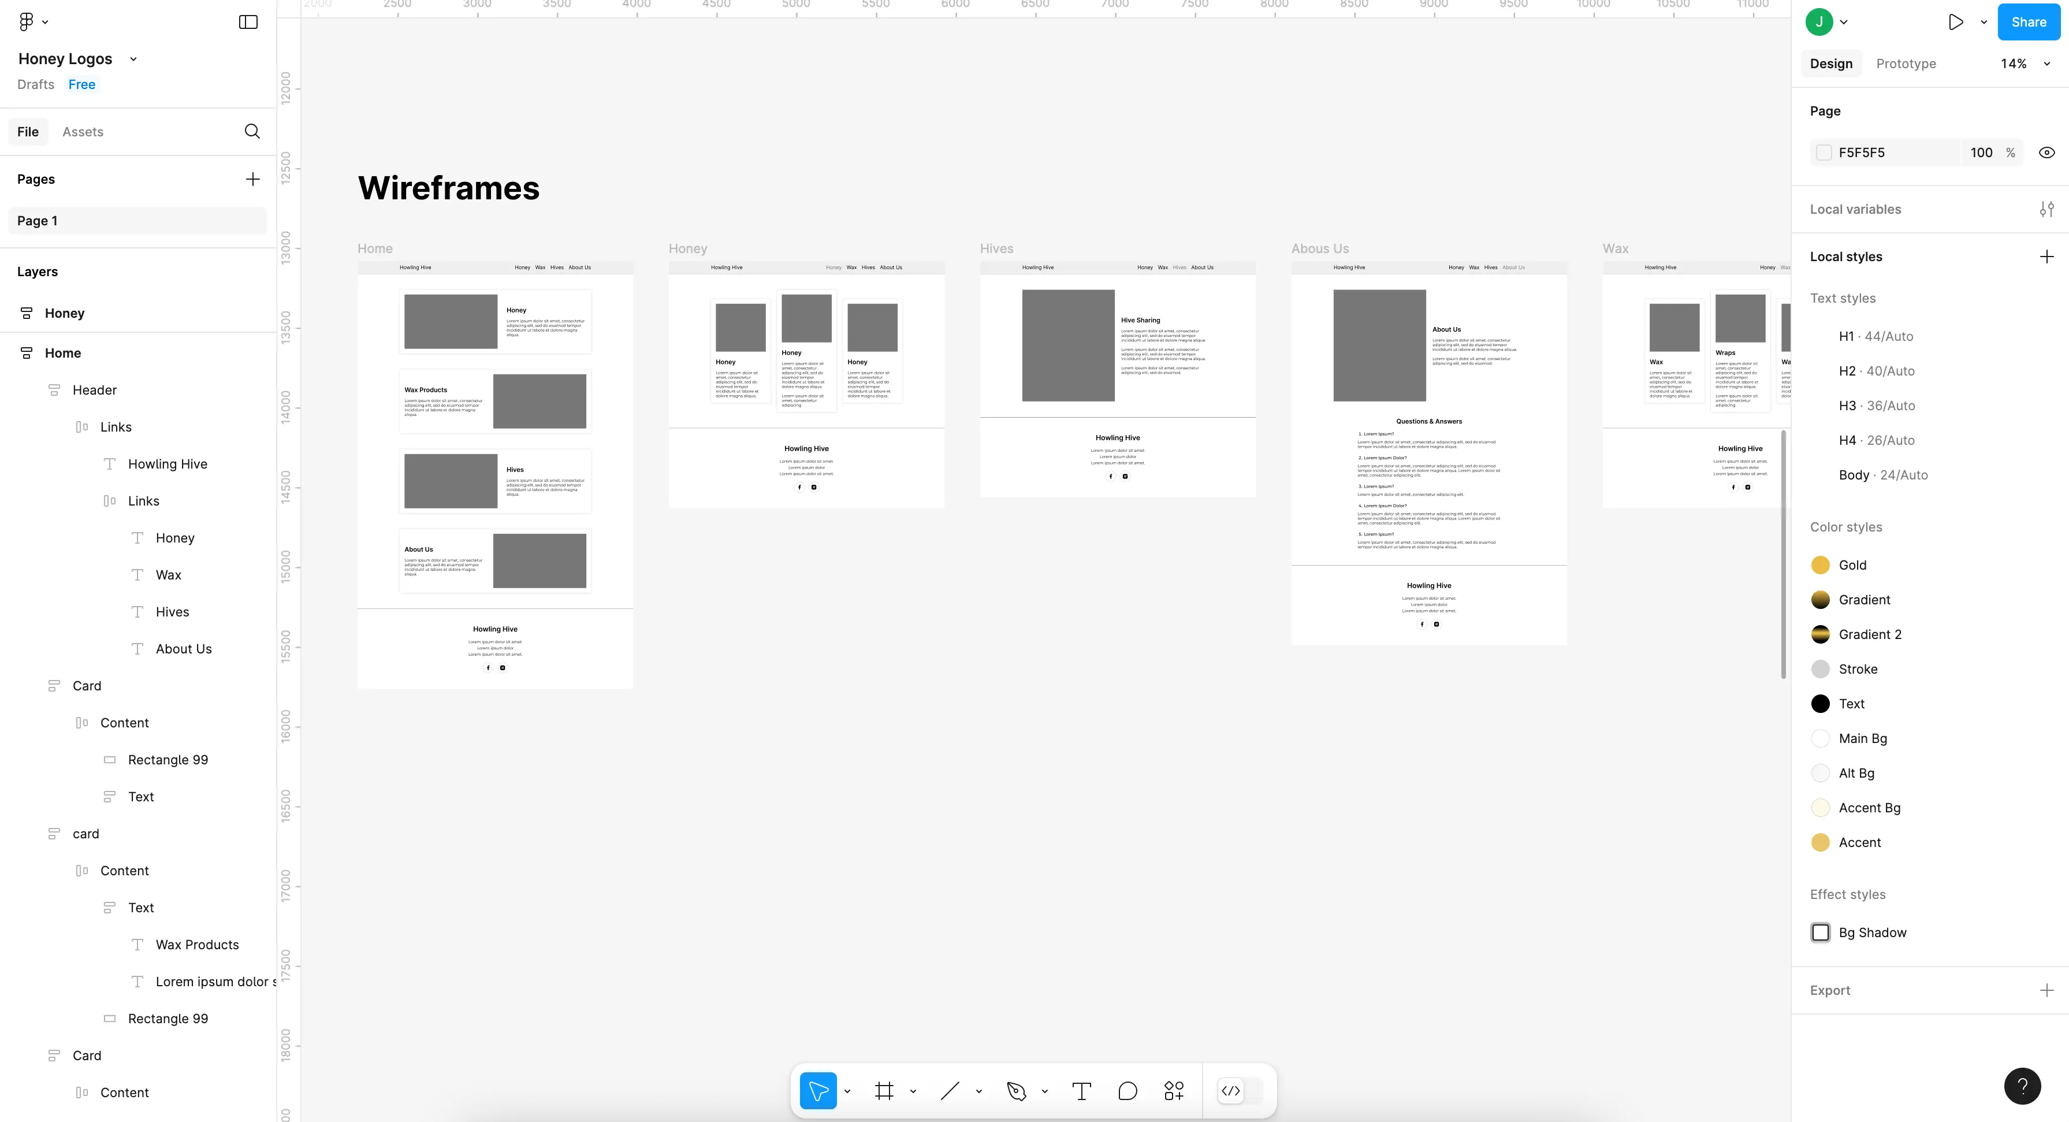
Task: Open the help question mark button
Action: (2022, 1086)
